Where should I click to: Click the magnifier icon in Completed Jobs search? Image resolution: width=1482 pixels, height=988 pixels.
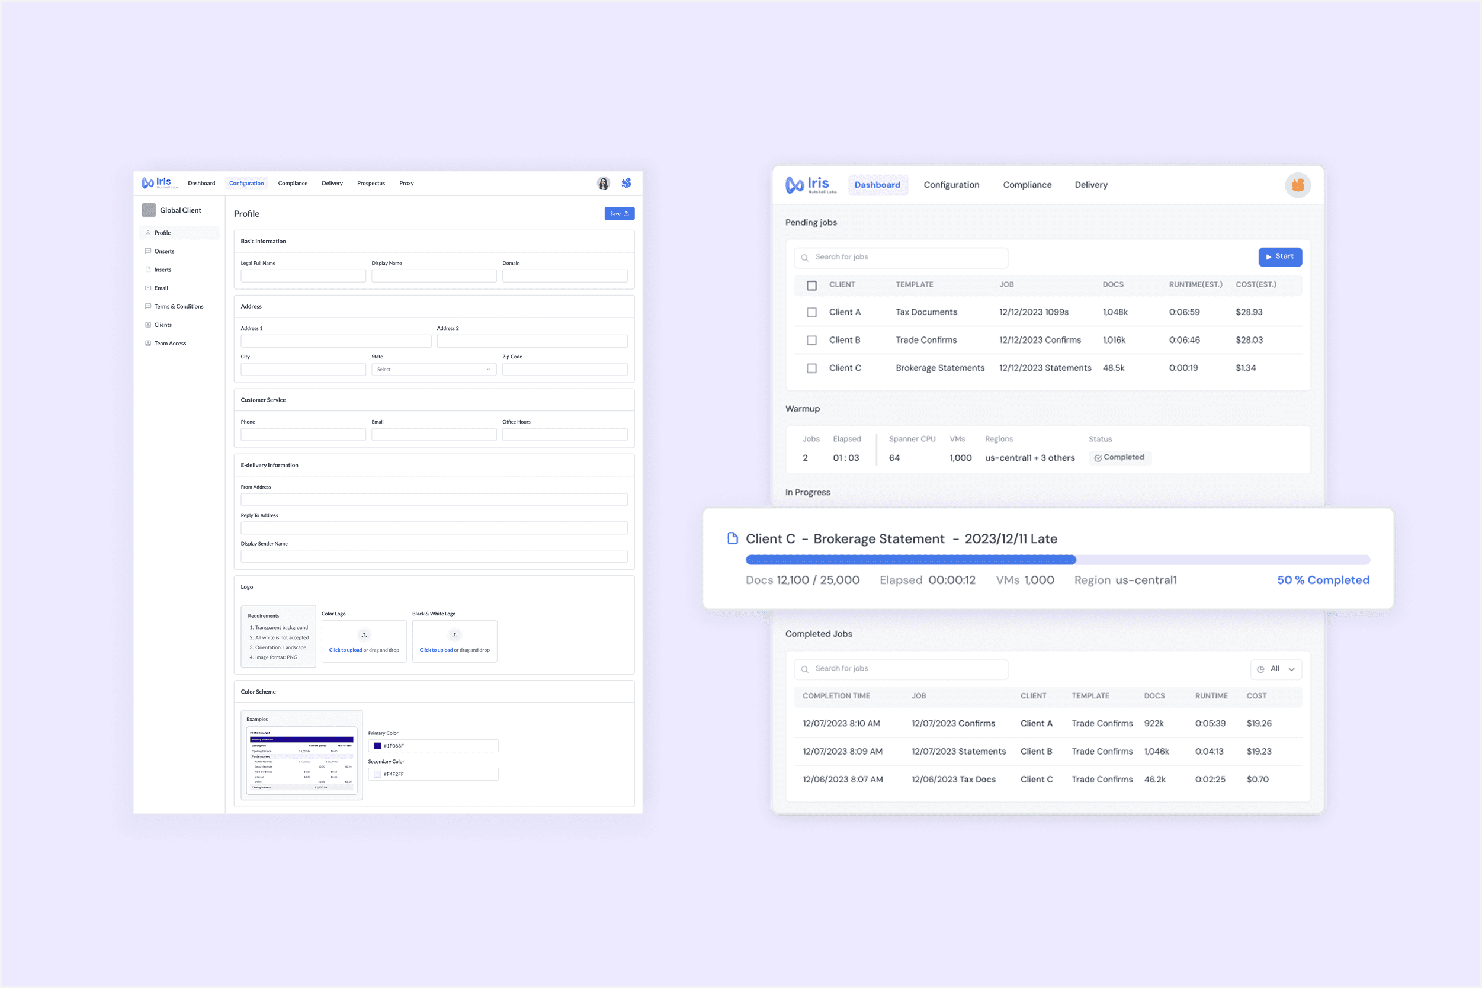click(x=804, y=669)
